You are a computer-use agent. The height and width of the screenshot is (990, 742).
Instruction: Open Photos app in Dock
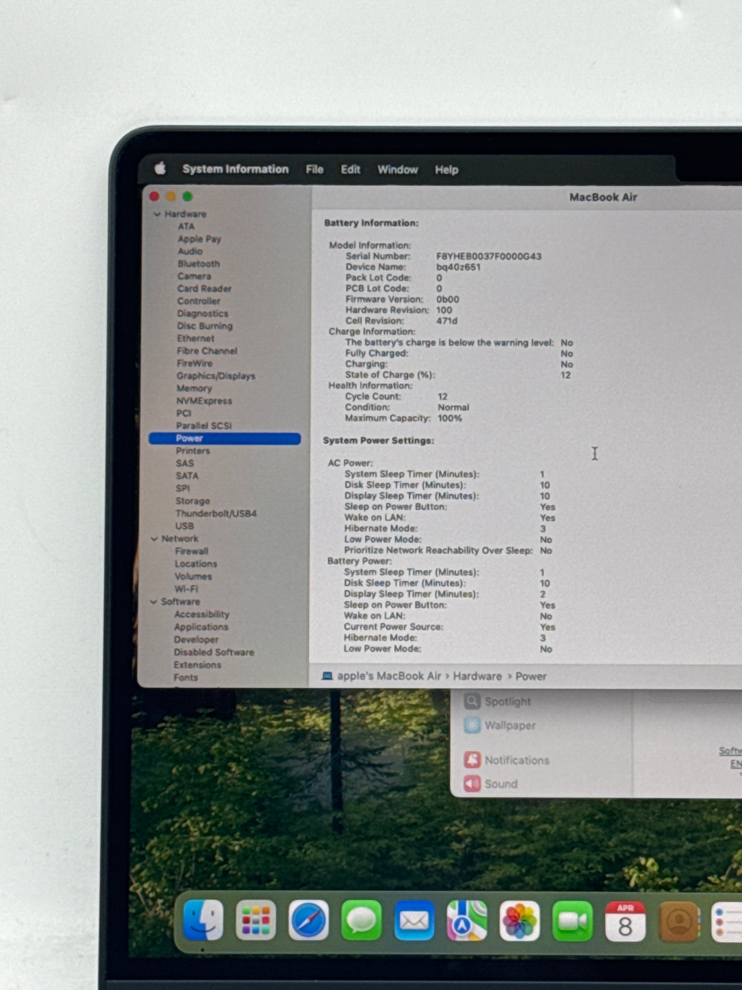pos(519,921)
